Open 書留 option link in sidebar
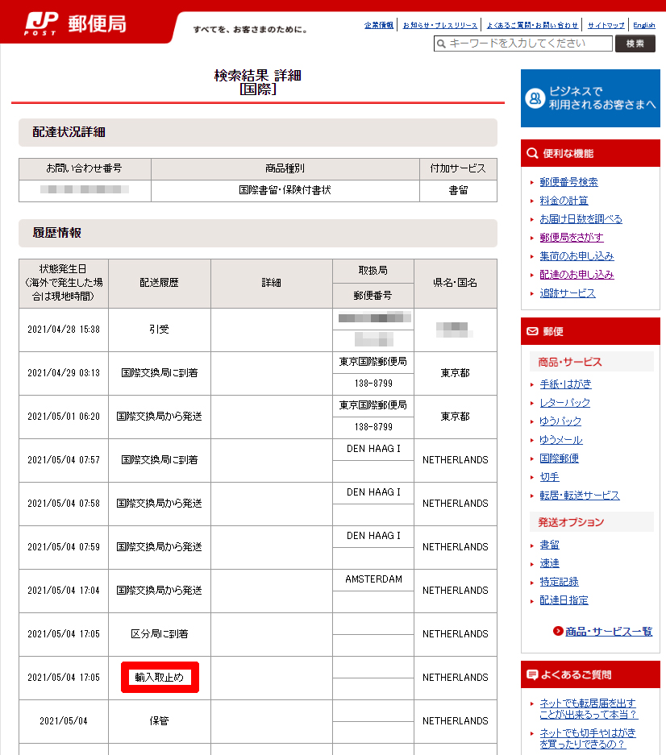 pos(549,545)
